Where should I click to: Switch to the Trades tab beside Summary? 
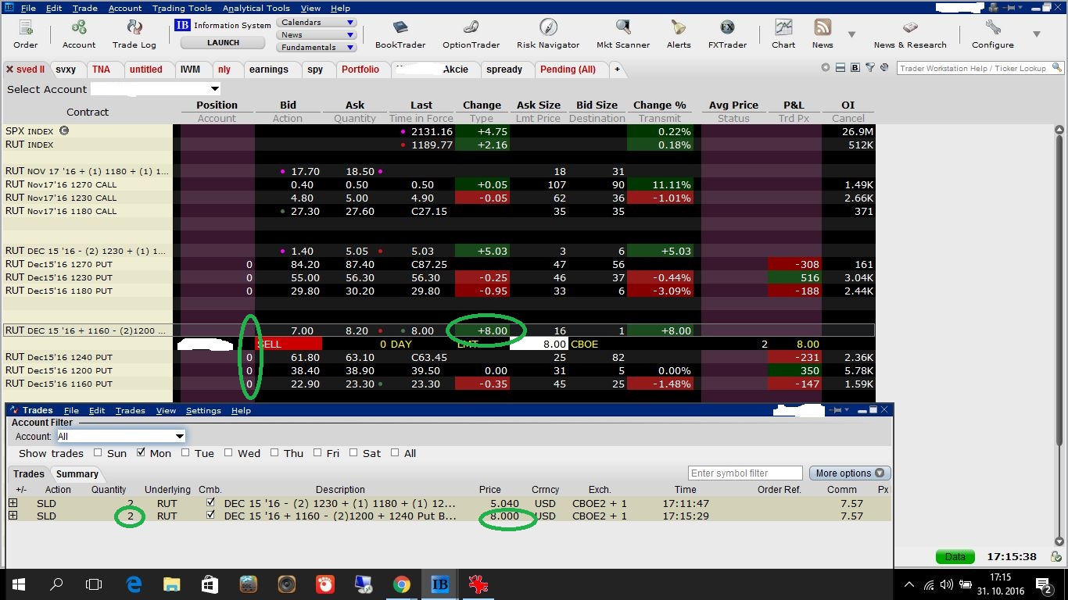click(29, 473)
